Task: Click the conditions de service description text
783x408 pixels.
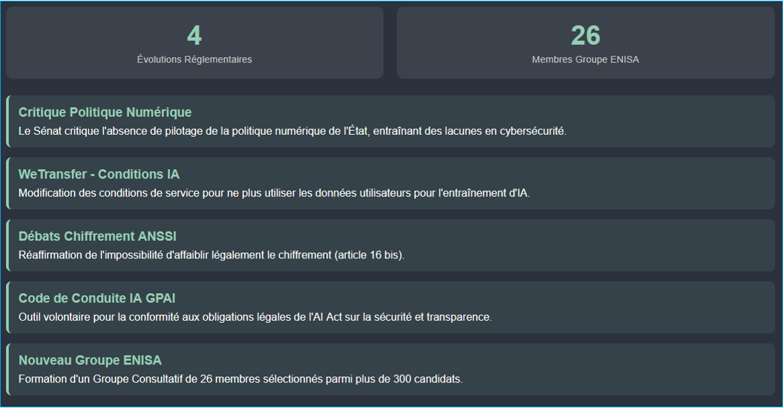Action: click(274, 193)
